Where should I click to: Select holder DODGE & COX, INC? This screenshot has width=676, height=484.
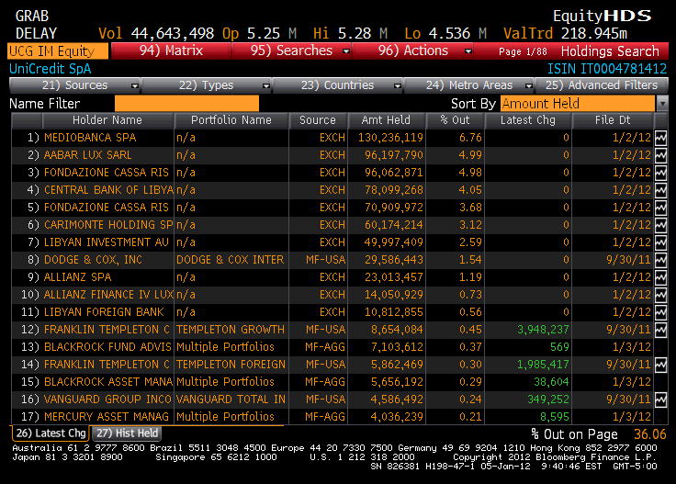point(93,260)
